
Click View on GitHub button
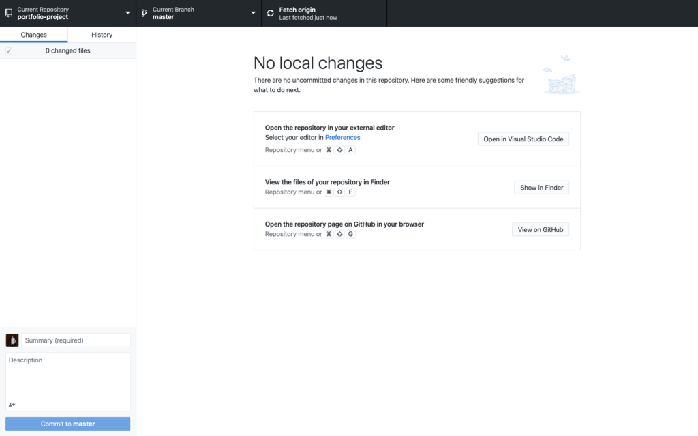point(540,229)
